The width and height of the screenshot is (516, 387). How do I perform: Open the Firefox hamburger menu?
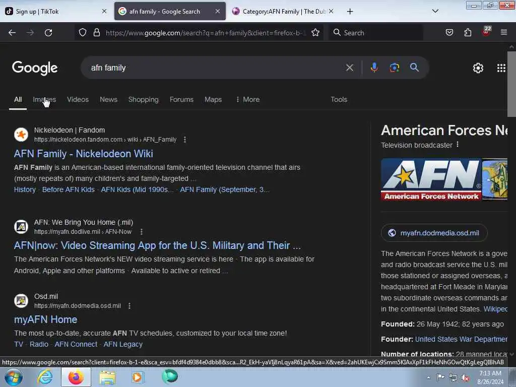[504, 32]
